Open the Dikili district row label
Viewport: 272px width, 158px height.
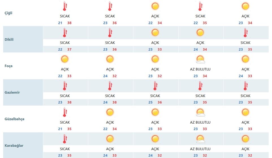(x=9, y=39)
